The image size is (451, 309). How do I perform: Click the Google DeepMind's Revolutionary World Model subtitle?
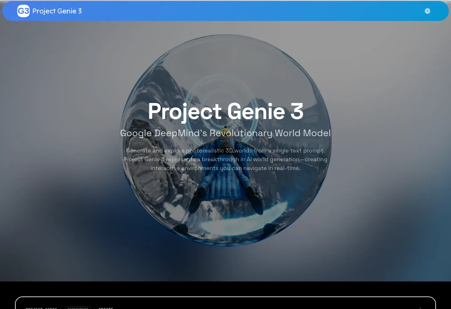coord(225,133)
